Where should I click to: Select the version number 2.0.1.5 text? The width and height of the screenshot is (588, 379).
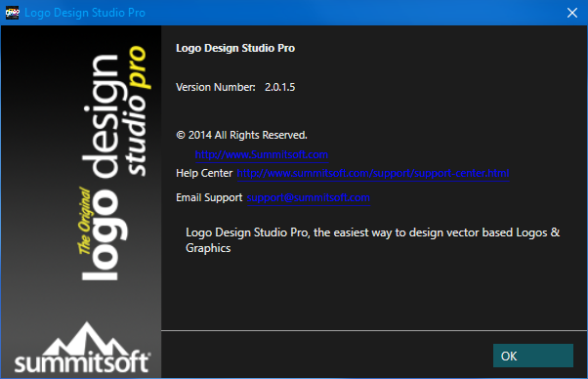point(279,87)
